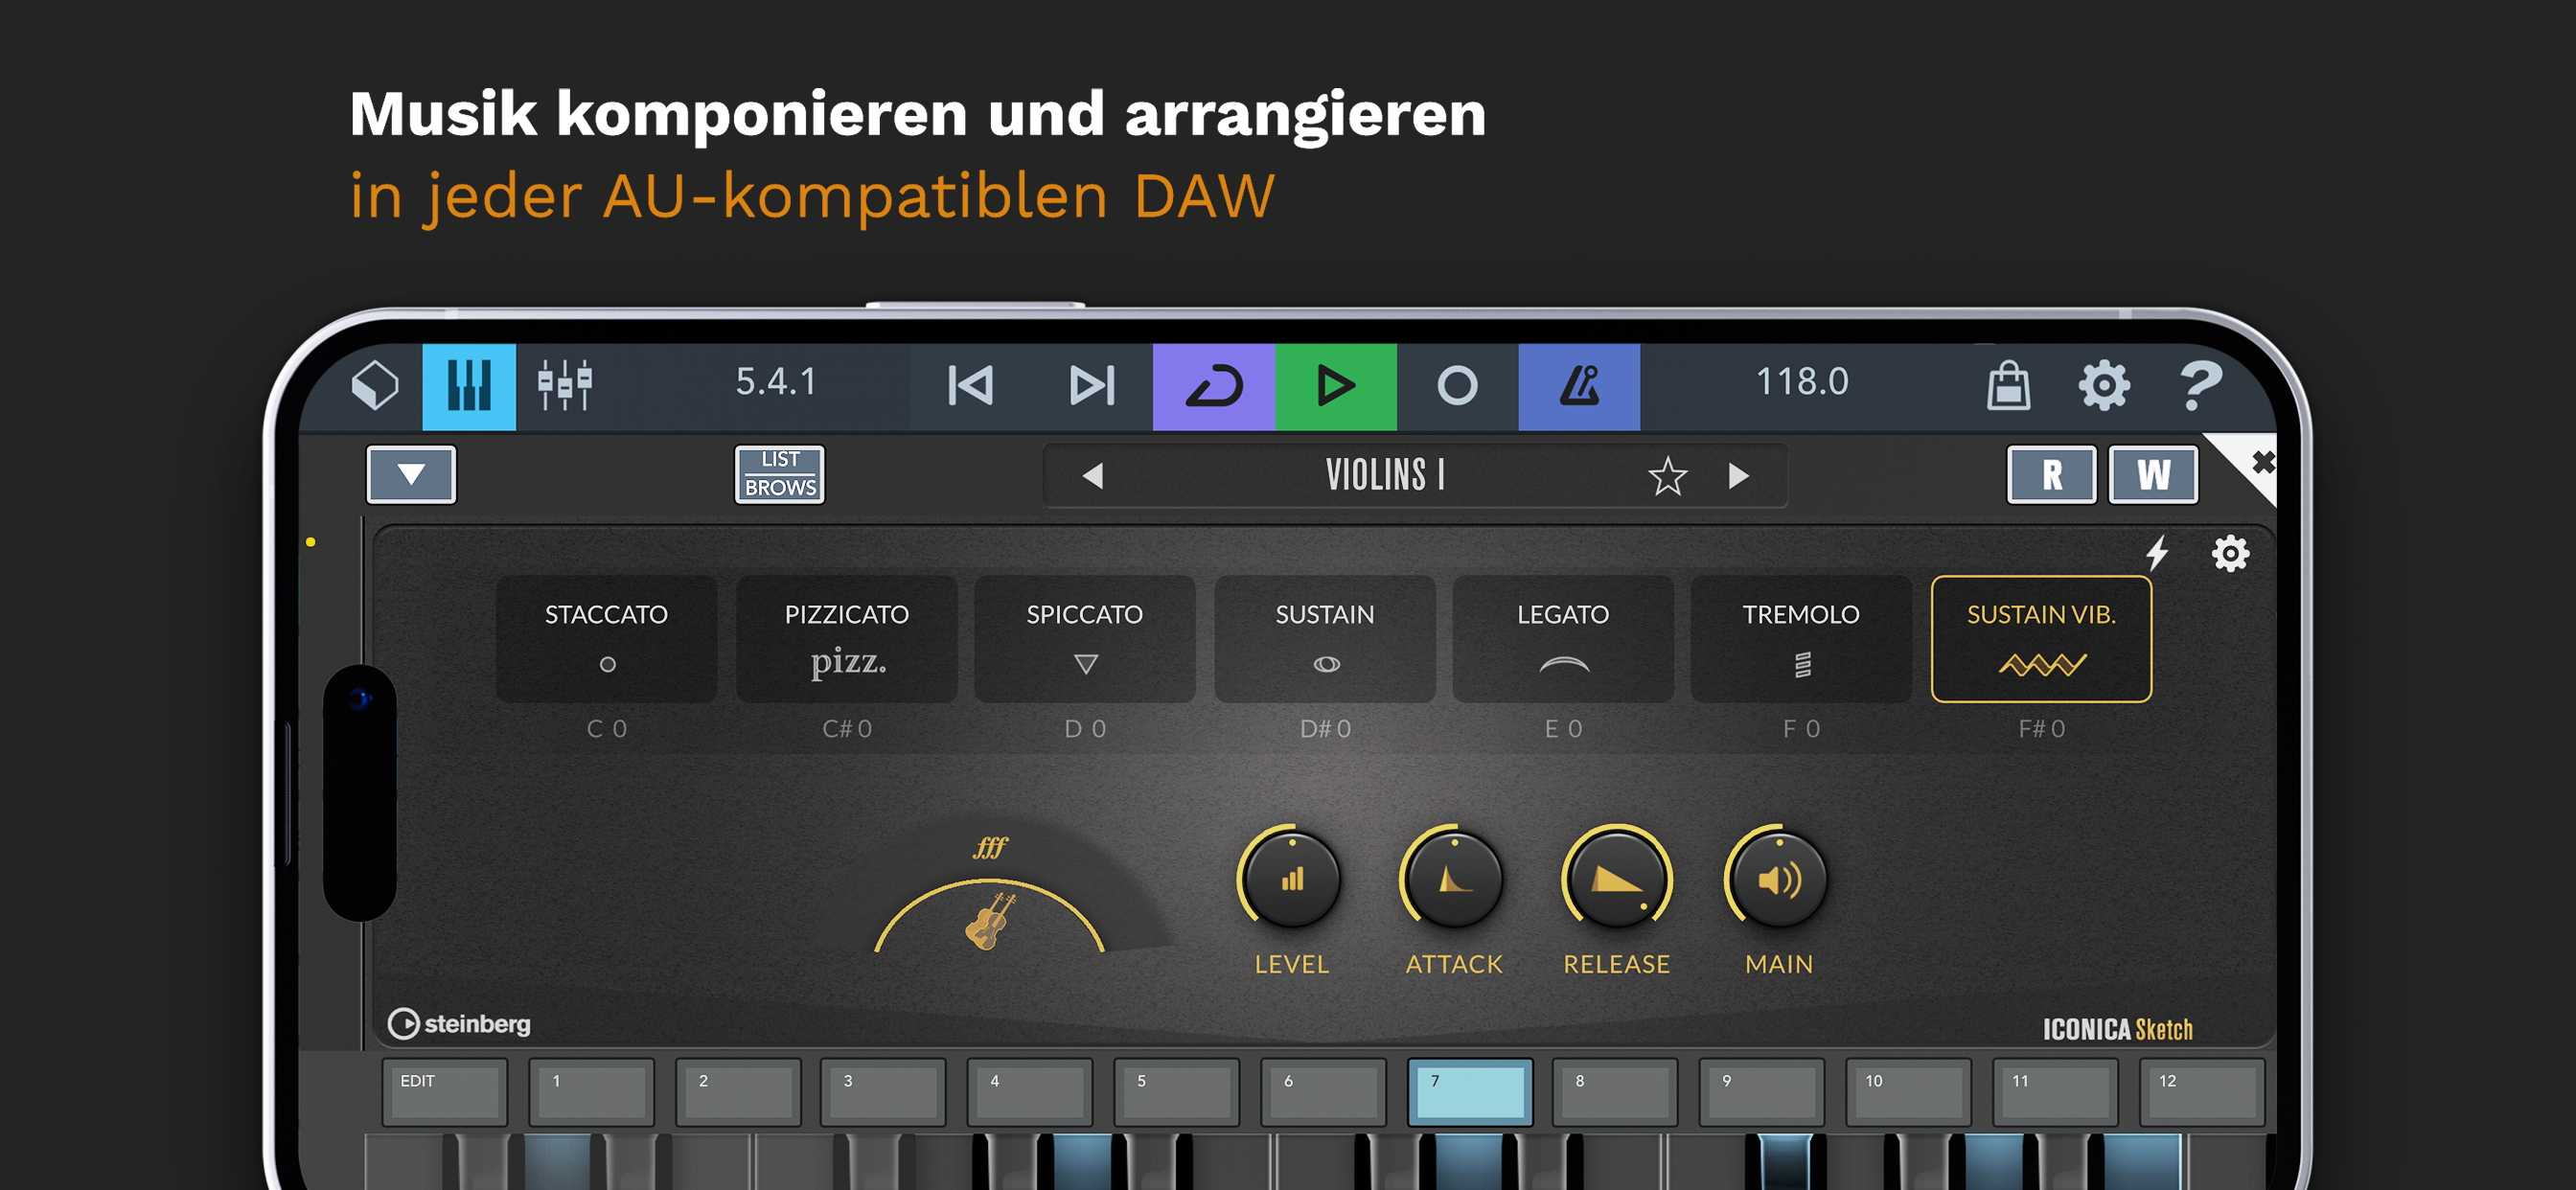
Task: Adjust the Release knob
Action: click(x=1616, y=878)
